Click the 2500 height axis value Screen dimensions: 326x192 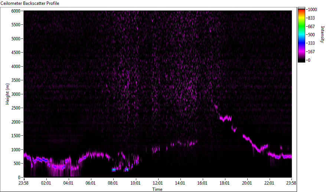16,108
